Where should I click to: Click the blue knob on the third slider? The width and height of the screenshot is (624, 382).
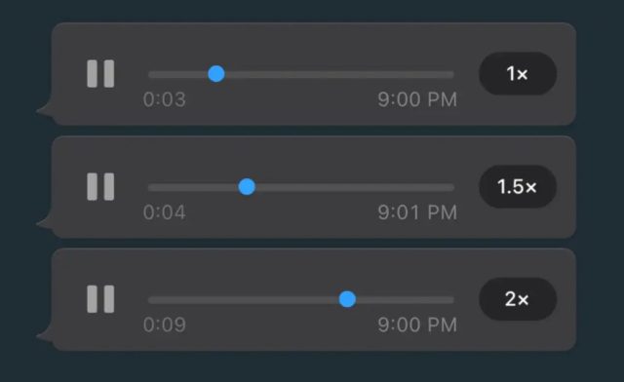[x=347, y=299]
